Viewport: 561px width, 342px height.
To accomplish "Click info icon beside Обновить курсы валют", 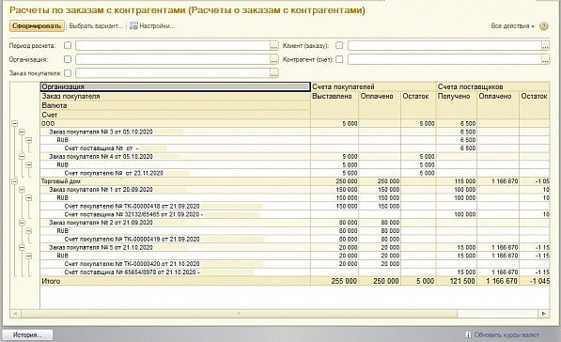I will point(468,334).
